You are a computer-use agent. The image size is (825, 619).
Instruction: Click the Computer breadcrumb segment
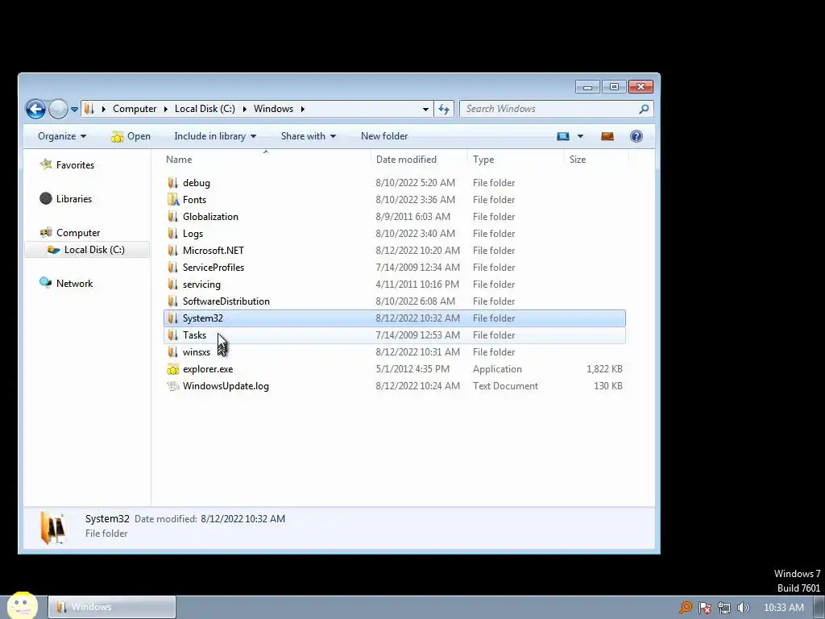[135, 109]
